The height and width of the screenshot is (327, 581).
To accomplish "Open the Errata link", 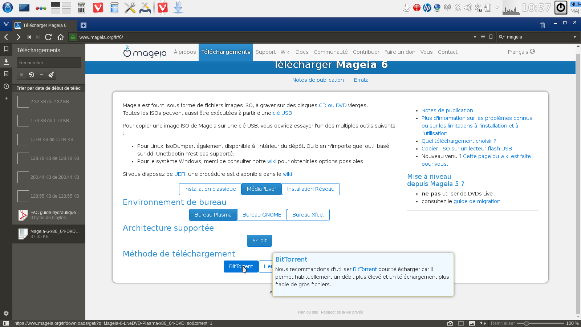I will [x=361, y=80].
